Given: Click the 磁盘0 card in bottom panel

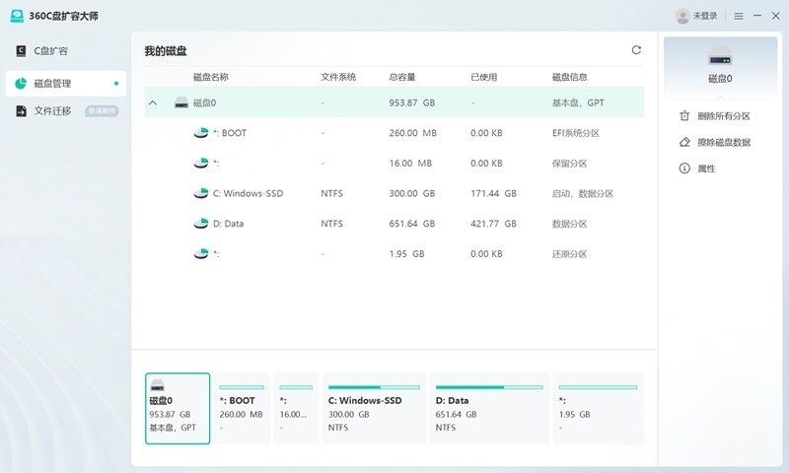Looking at the screenshot, I should coord(177,408).
